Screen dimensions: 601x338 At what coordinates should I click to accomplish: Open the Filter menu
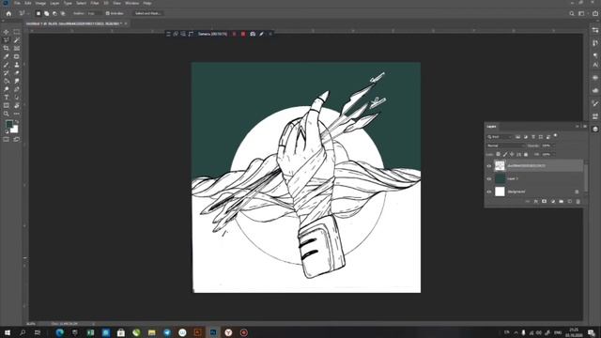click(95, 3)
